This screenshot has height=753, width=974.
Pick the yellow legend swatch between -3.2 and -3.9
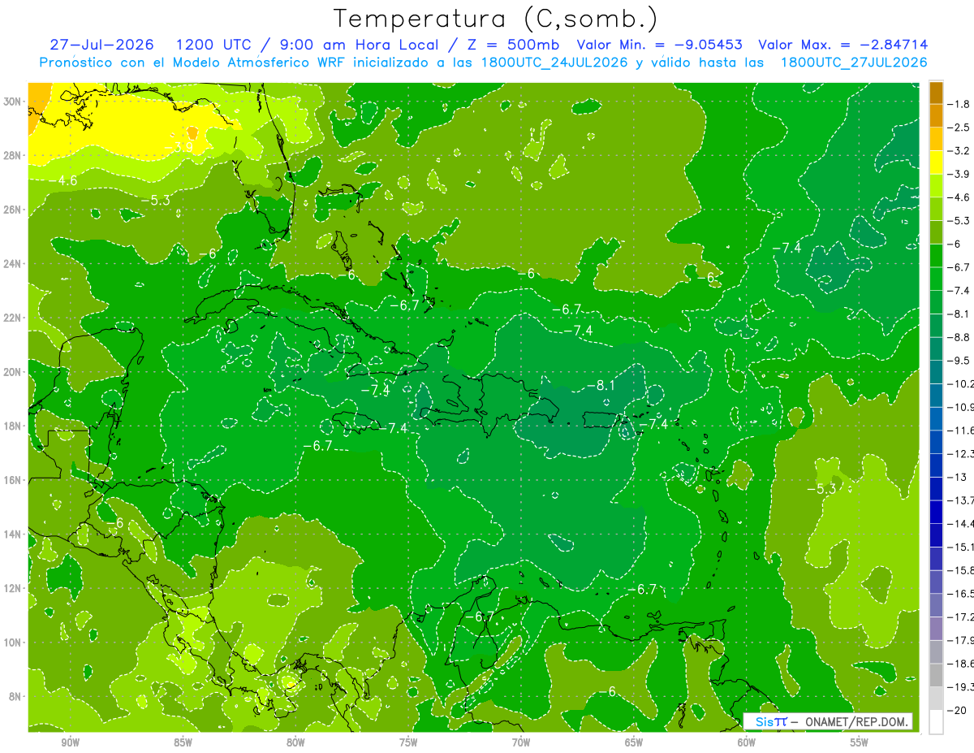(936, 162)
